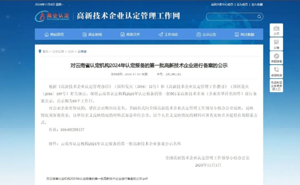This screenshot has height=185, width=300.
Task: Open the 咨询电话 phone icon in the sidebar
Action: click(276, 71)
